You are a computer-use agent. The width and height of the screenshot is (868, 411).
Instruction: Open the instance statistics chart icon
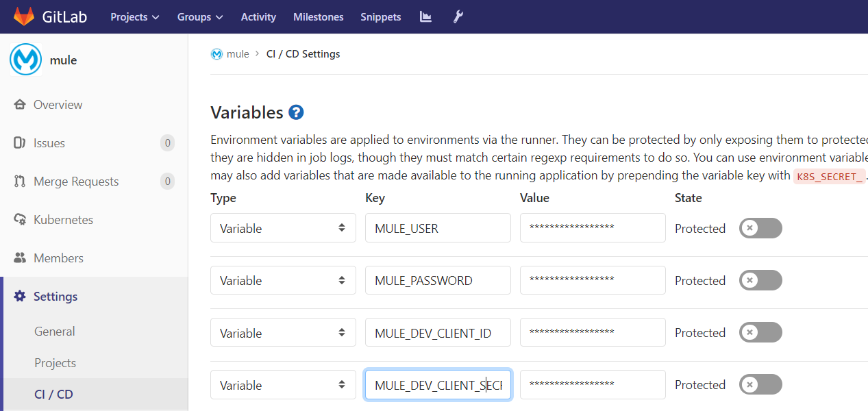click(425, 16)
